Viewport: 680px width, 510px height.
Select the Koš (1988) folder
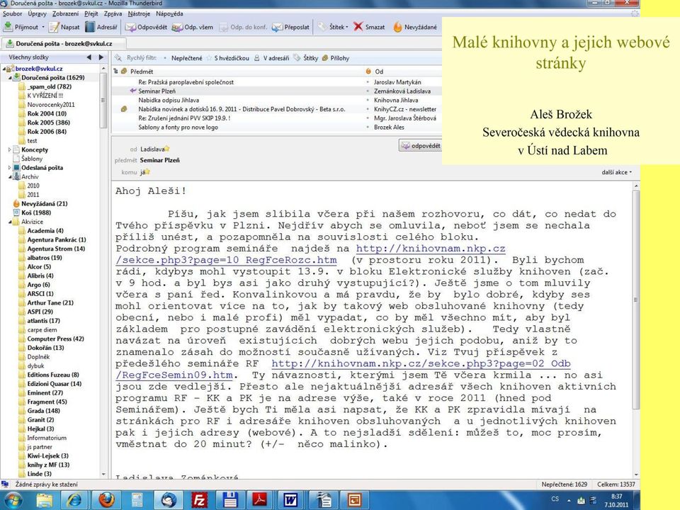coord(36,212)
